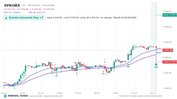Click the red '2' bearish signal marker
This screenshot has height=99, width=177.
(x=55, y=65)
